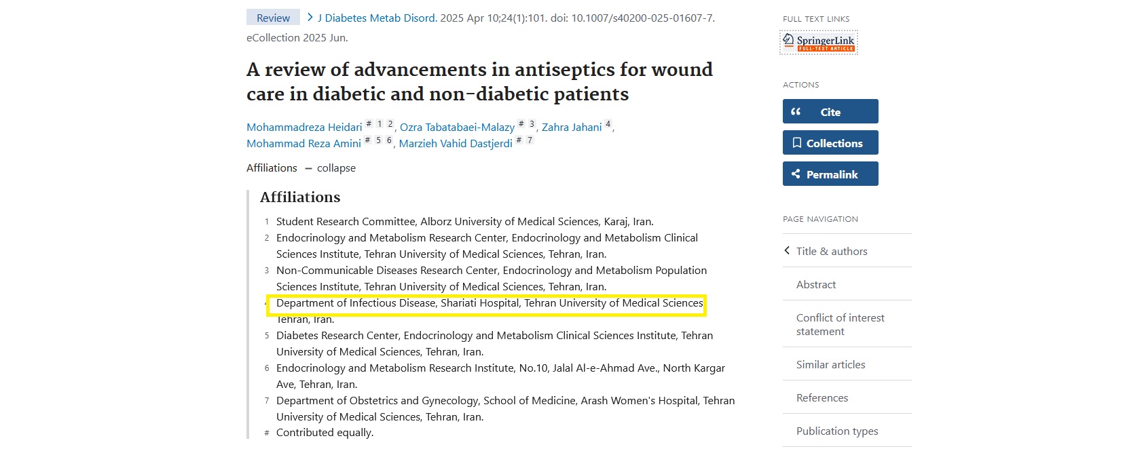This screenshot has width=1144, height=449.
Task: Open author Zahra Jahani link
Action: click(572, 128)
